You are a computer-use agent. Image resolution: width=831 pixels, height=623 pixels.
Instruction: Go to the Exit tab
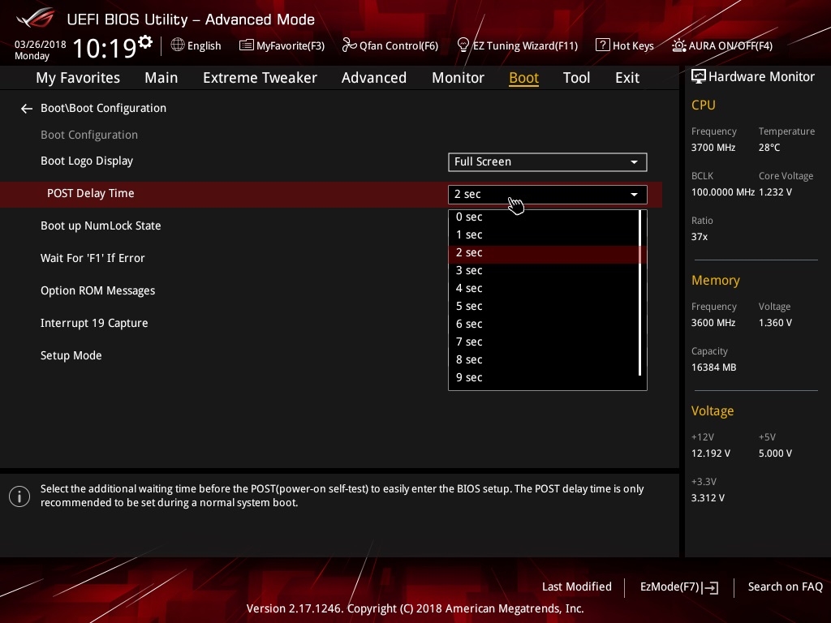coord(627,78)
